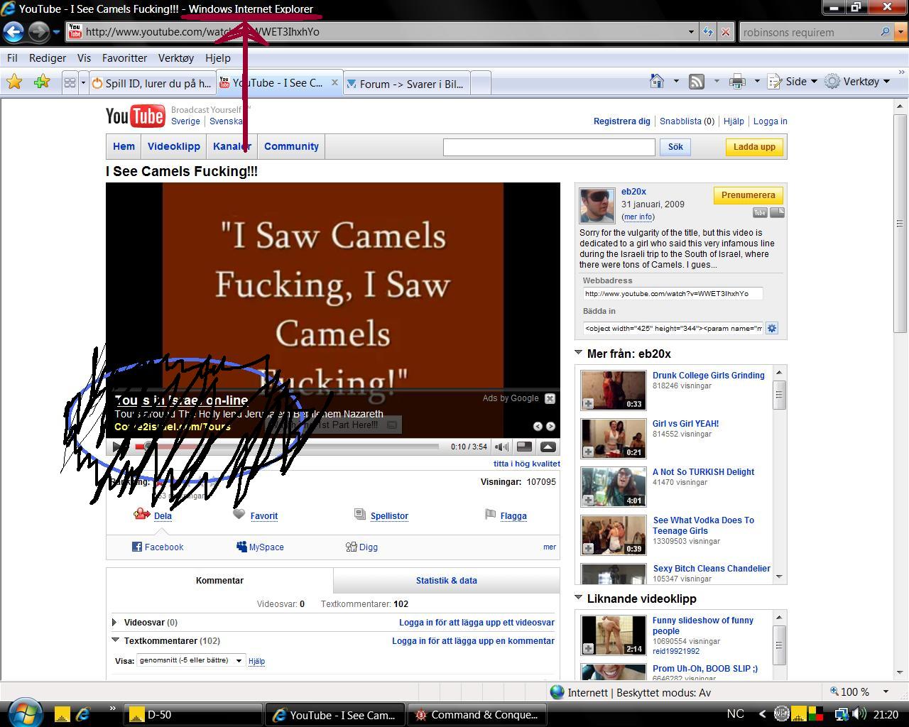The width and height of the screenshot is (909, 727).
Task: Print the page using printer icon
Action: [737, 82]
